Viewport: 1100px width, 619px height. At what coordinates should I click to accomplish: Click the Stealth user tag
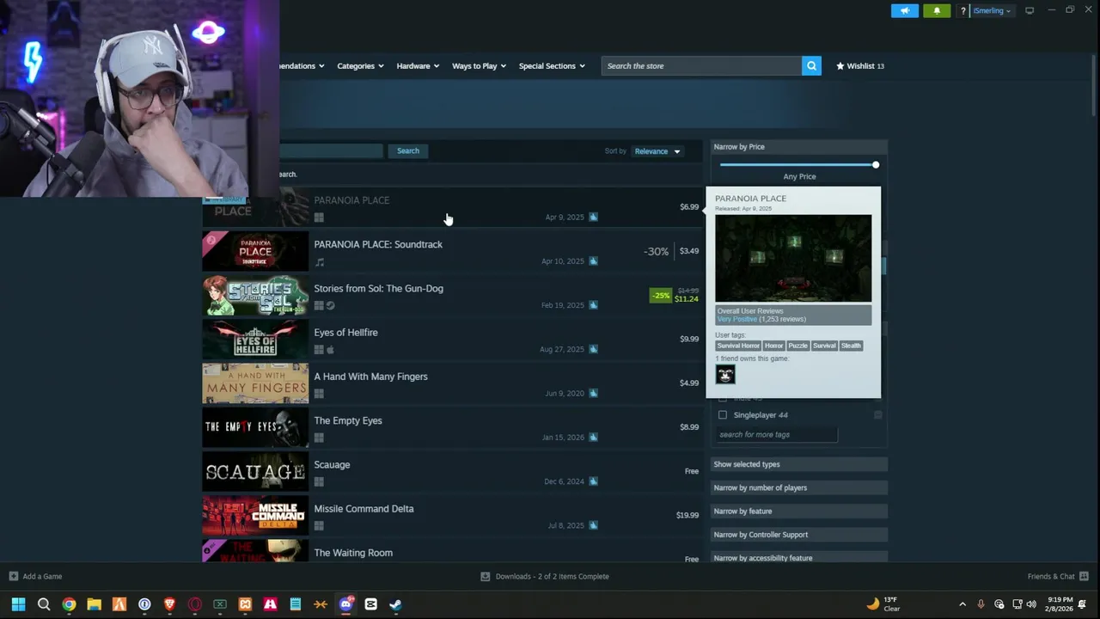pyautogui.click(x=851, y=346)
